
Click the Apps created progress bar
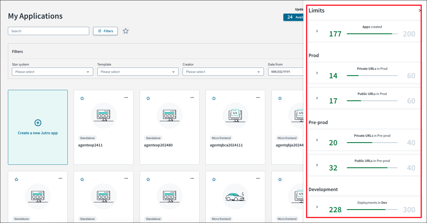(x=372, y=34)
